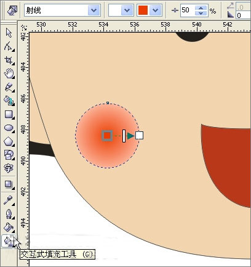Choose the Text tool
251x267 pixels.
(x=9, y=168)
